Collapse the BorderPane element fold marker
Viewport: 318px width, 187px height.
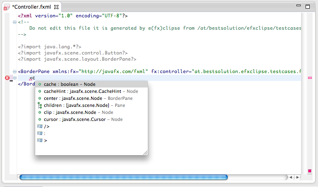[15, 71]
